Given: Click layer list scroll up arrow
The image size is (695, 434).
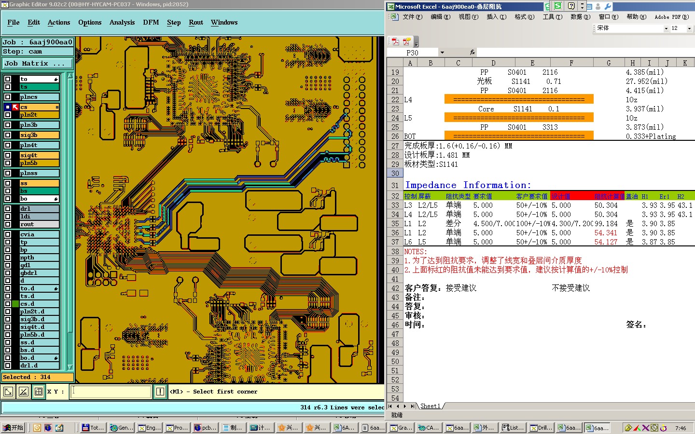Looking at the screenshot, I should [70, 76].
